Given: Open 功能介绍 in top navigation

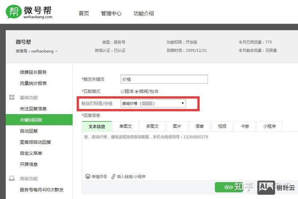Looking at the screenshot, I should click(144, 14).
